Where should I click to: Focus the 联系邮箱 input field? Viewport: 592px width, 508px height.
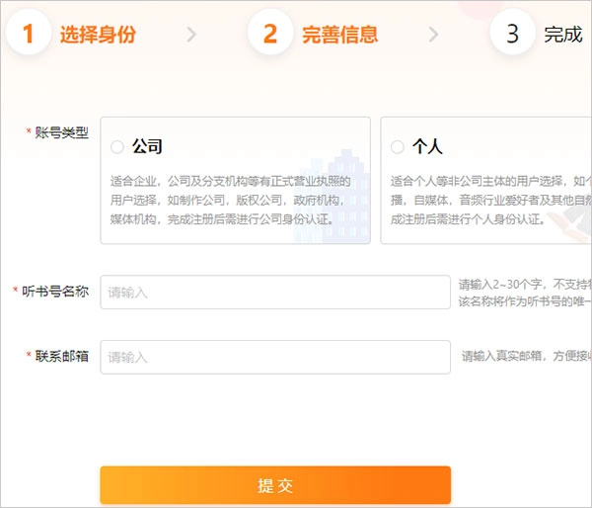(x=275, y=357)
